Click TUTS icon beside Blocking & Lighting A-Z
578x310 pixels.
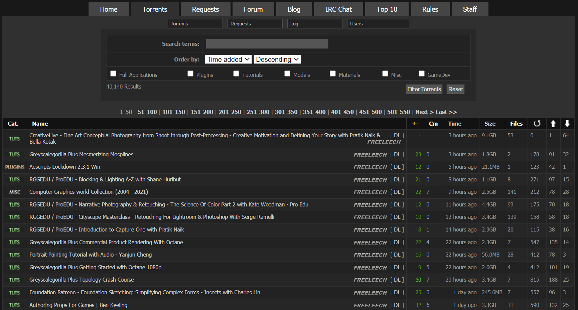click(14, 179)
